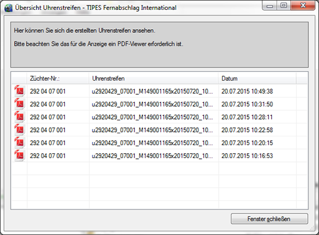
Task: Open the PDF icon for the 10:16:53 entry
Action: (x=20, y=156)
